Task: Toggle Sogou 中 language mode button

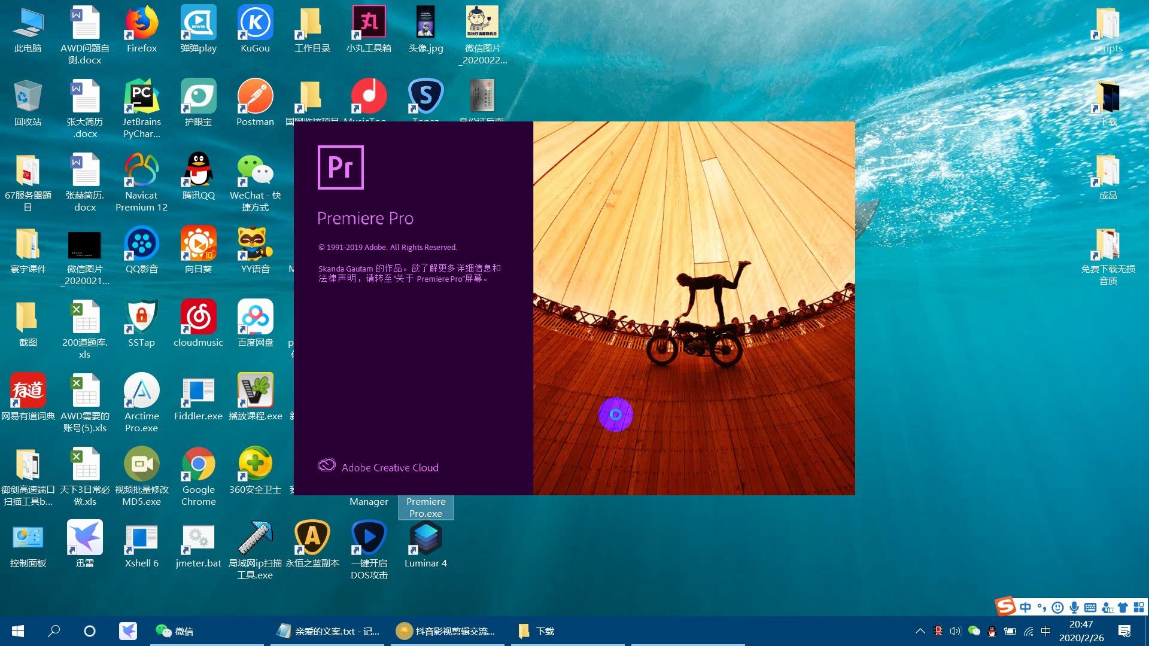Action: (x=1026, y=608)
